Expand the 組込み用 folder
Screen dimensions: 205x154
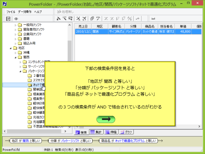[x=15, y=44]
